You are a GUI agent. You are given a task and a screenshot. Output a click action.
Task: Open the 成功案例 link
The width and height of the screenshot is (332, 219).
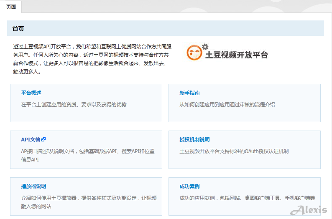(x=189, y=186)
